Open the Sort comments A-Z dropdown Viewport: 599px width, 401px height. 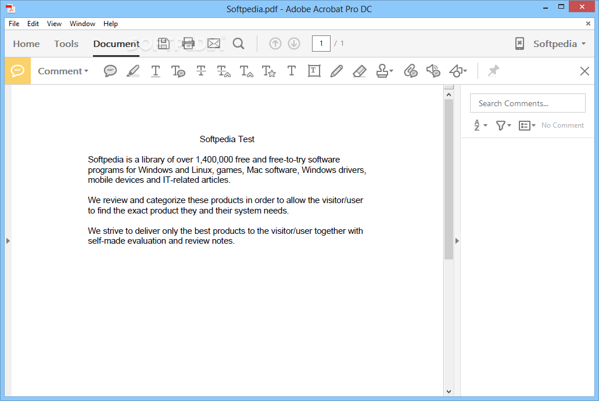[x=480, y=125]
